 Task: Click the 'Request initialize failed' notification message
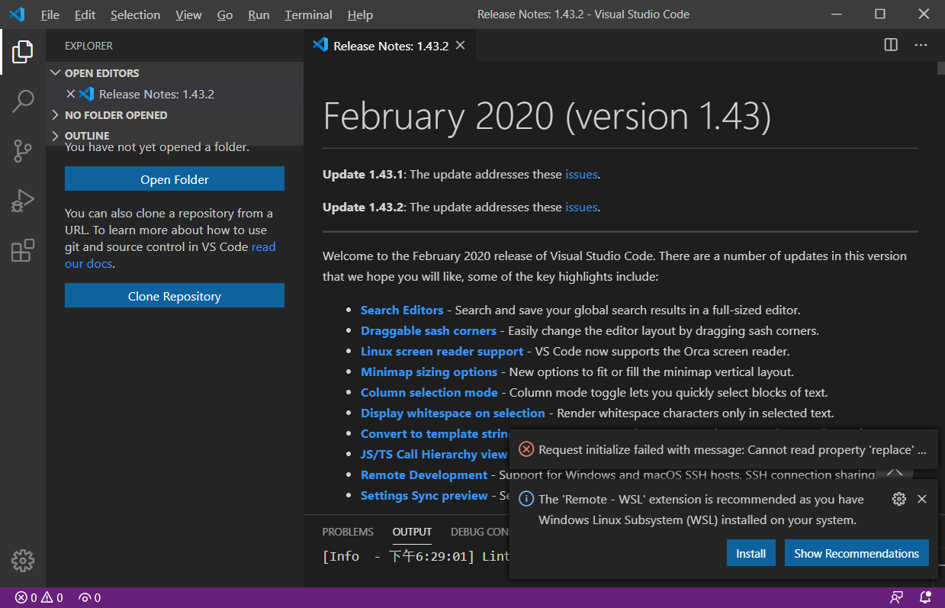[732, 449]
